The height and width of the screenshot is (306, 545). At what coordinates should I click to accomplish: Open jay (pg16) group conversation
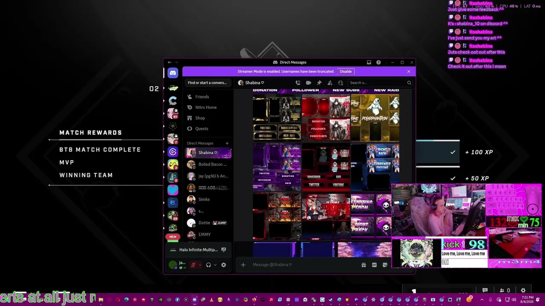click(208, 176)
